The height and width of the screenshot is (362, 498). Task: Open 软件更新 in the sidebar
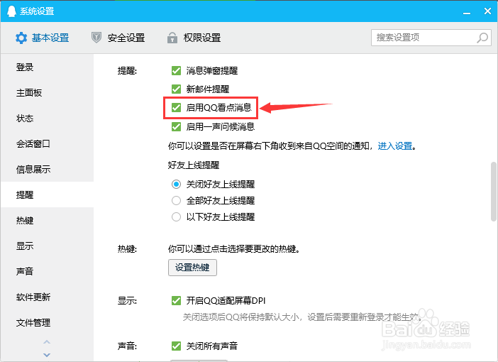(x=47, y=297)
